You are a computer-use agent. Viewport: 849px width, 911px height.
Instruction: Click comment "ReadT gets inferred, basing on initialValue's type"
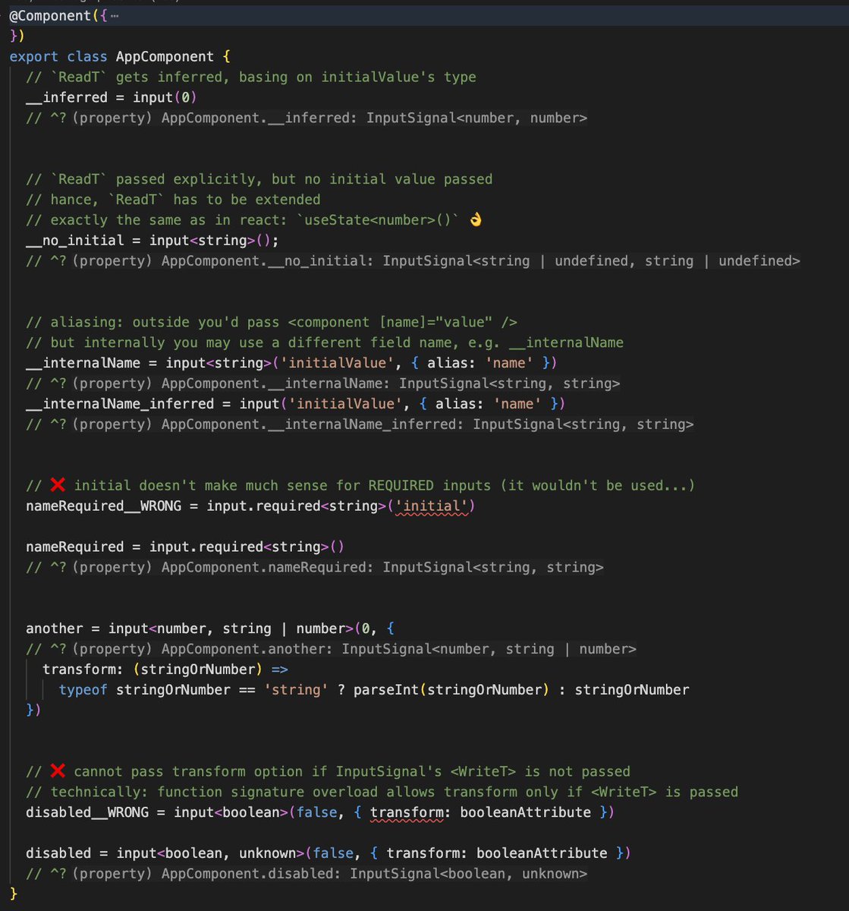[251, 77]
